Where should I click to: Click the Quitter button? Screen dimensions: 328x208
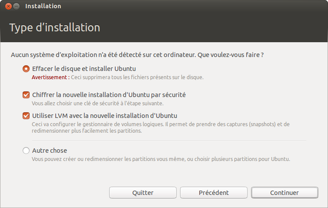(x=143, y=192)
